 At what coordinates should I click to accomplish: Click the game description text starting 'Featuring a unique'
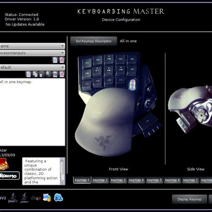click(x=41, y=171)
